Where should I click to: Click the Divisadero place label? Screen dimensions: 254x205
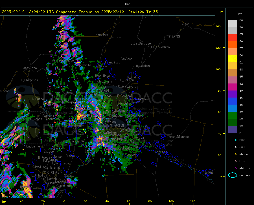click(x=138, y=98)
